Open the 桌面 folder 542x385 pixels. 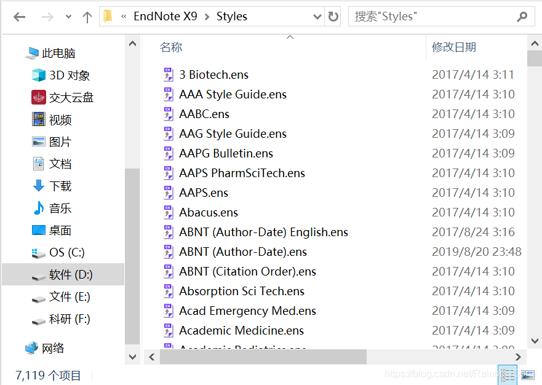coord(52,230)
